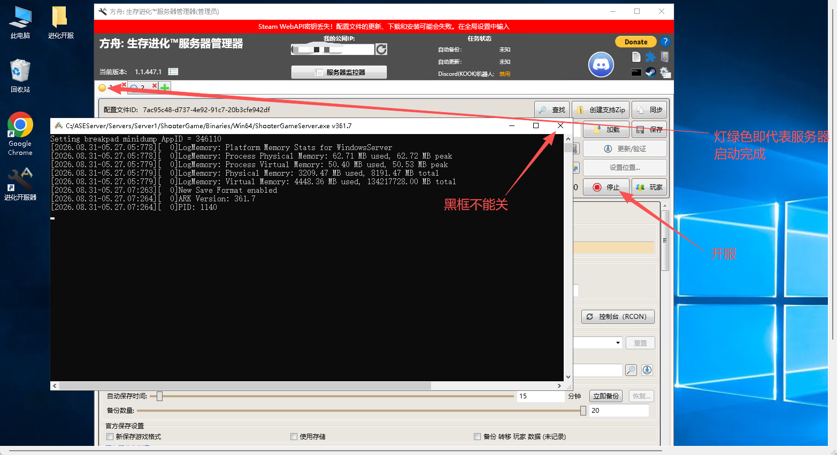
Task: Click the PID: 1140 log line
Action: [134, 207]
